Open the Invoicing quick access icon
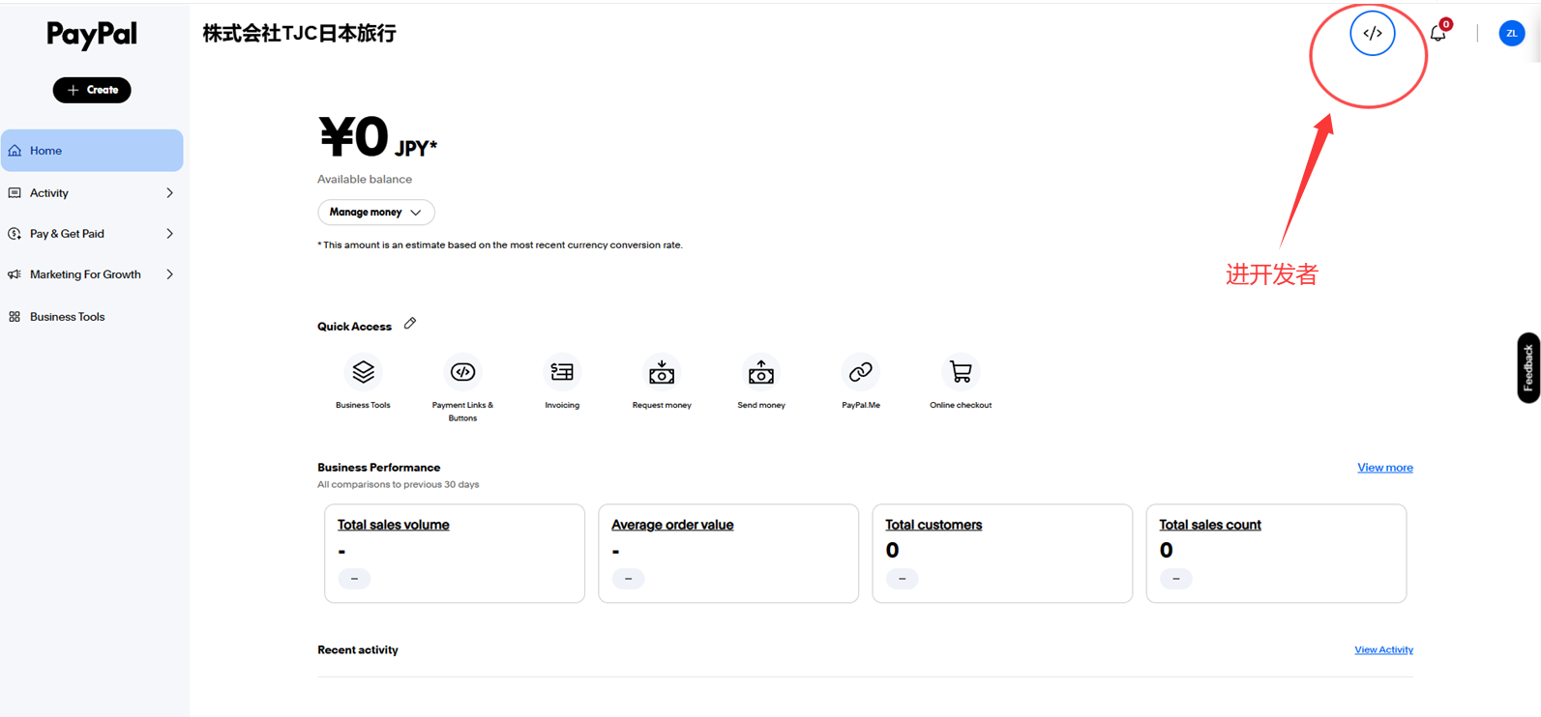The height and width of the screenshot is (717, 1541). 562,372
